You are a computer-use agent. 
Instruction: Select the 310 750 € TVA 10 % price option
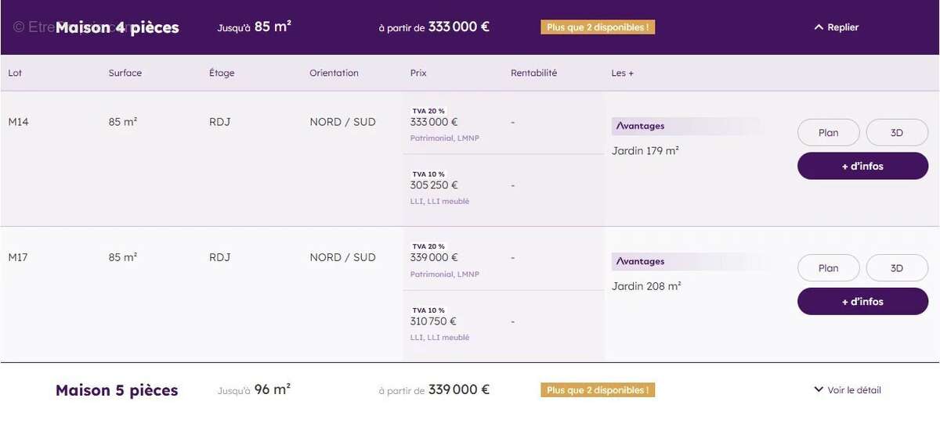point(434,321)
